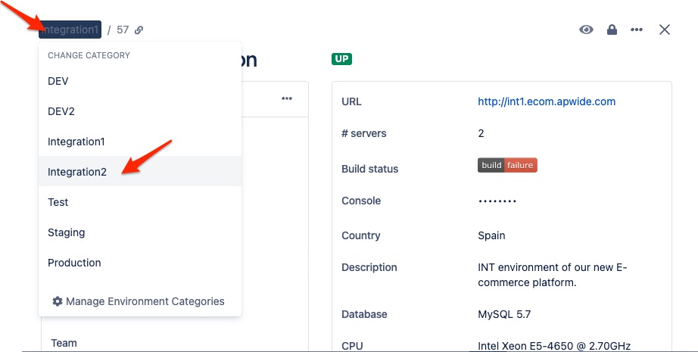Viewport: 698px width, 352px height.
Task: Open the top-right more actions menu
Action: coord(637,30)
